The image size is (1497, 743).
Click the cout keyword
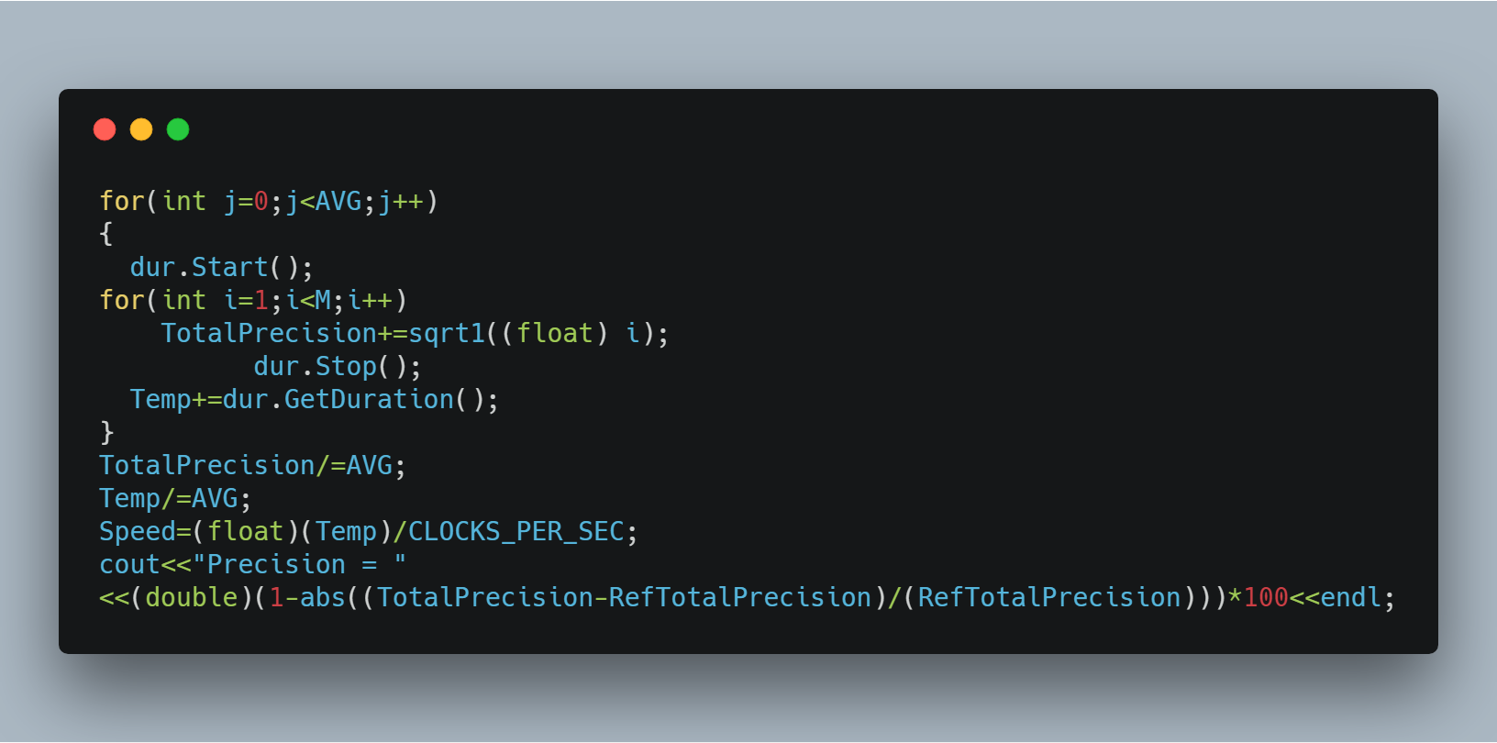(129, 565)
